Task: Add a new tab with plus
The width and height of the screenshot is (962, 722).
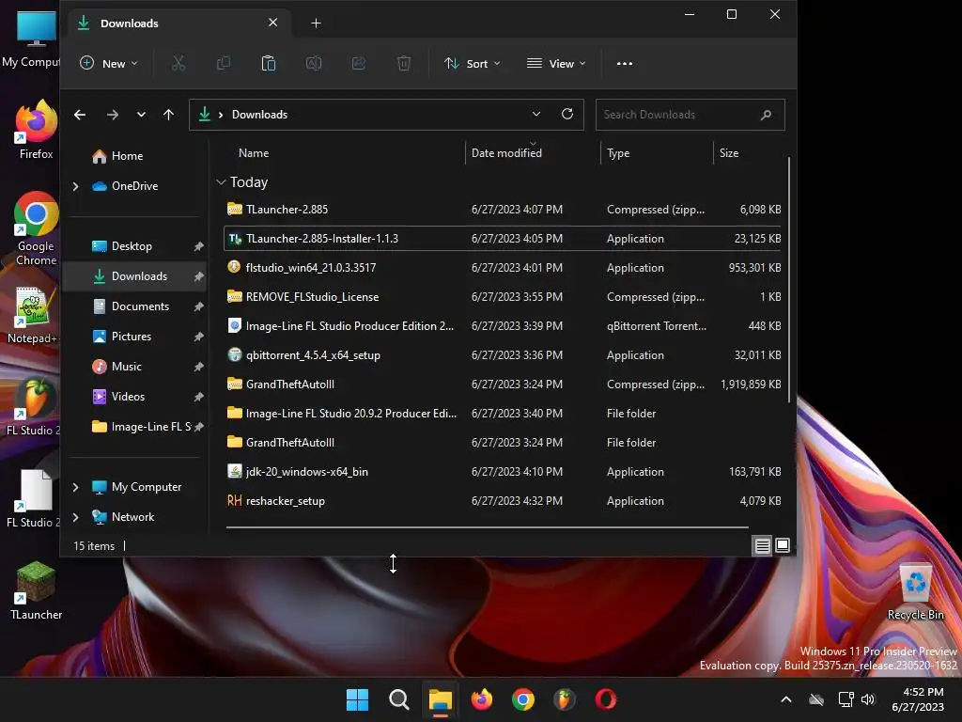Action: coord(316,24)
